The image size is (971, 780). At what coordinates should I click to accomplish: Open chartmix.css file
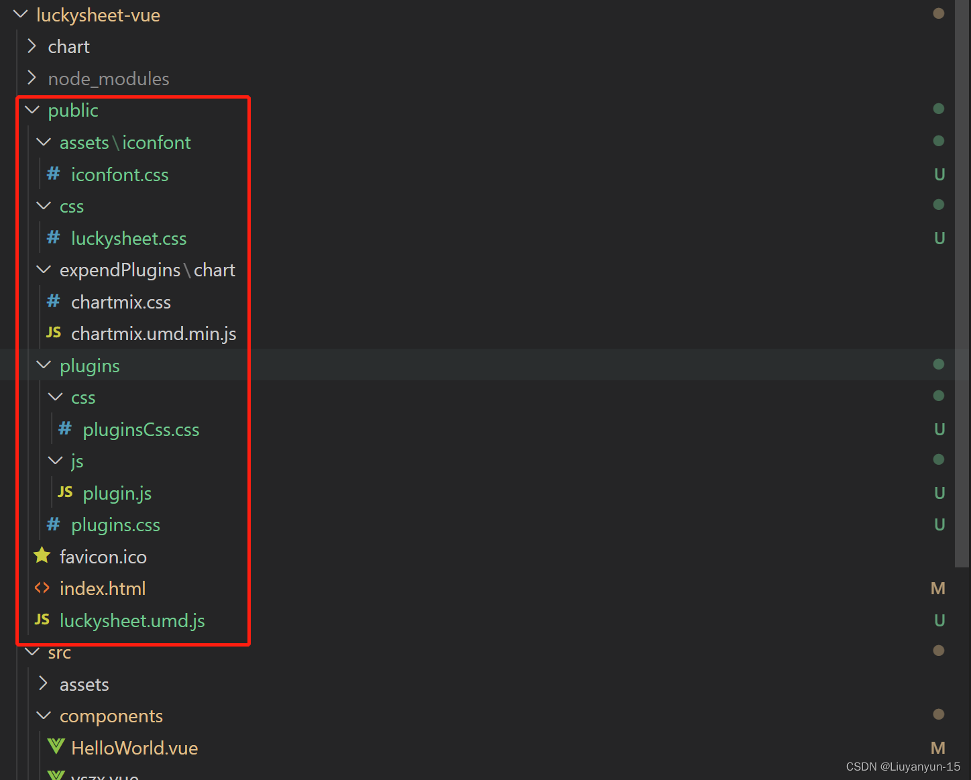[x=121, y=302]
